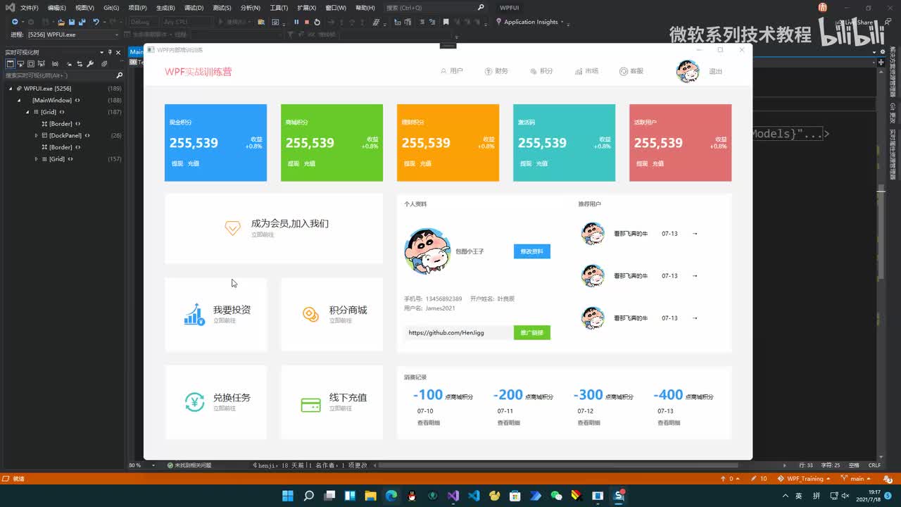Open Microsoft Edge from the taskbar
Image resolution: width=901 pixels, height=507 pixels.
391,496
